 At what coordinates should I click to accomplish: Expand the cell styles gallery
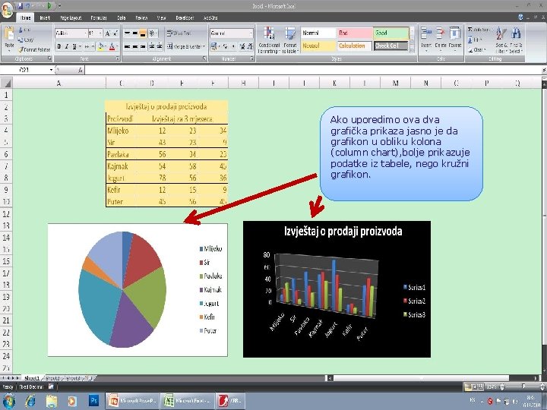[x=412, y=49]
